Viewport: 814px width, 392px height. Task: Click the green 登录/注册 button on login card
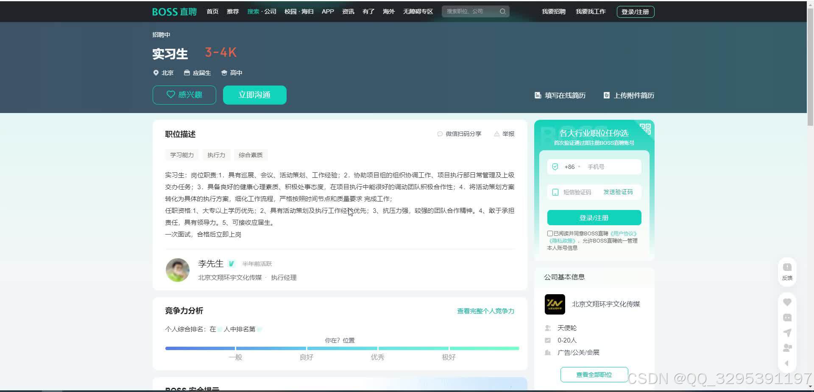[x=594, y=218]
